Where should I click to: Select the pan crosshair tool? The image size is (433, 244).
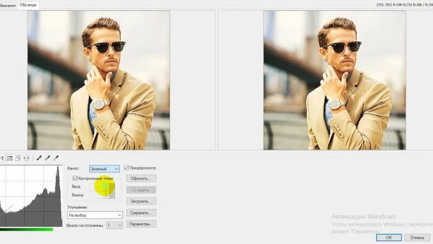[x=27, y=158]
